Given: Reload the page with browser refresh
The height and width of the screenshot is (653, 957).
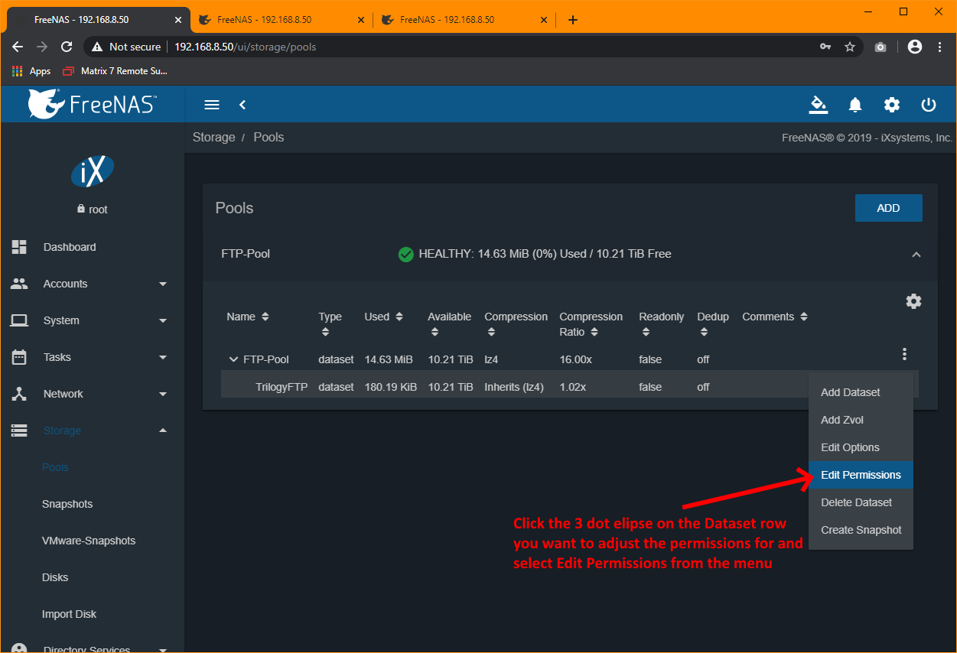Looking at the screenshot, I should pyautogui.click(x=67, y=47).
